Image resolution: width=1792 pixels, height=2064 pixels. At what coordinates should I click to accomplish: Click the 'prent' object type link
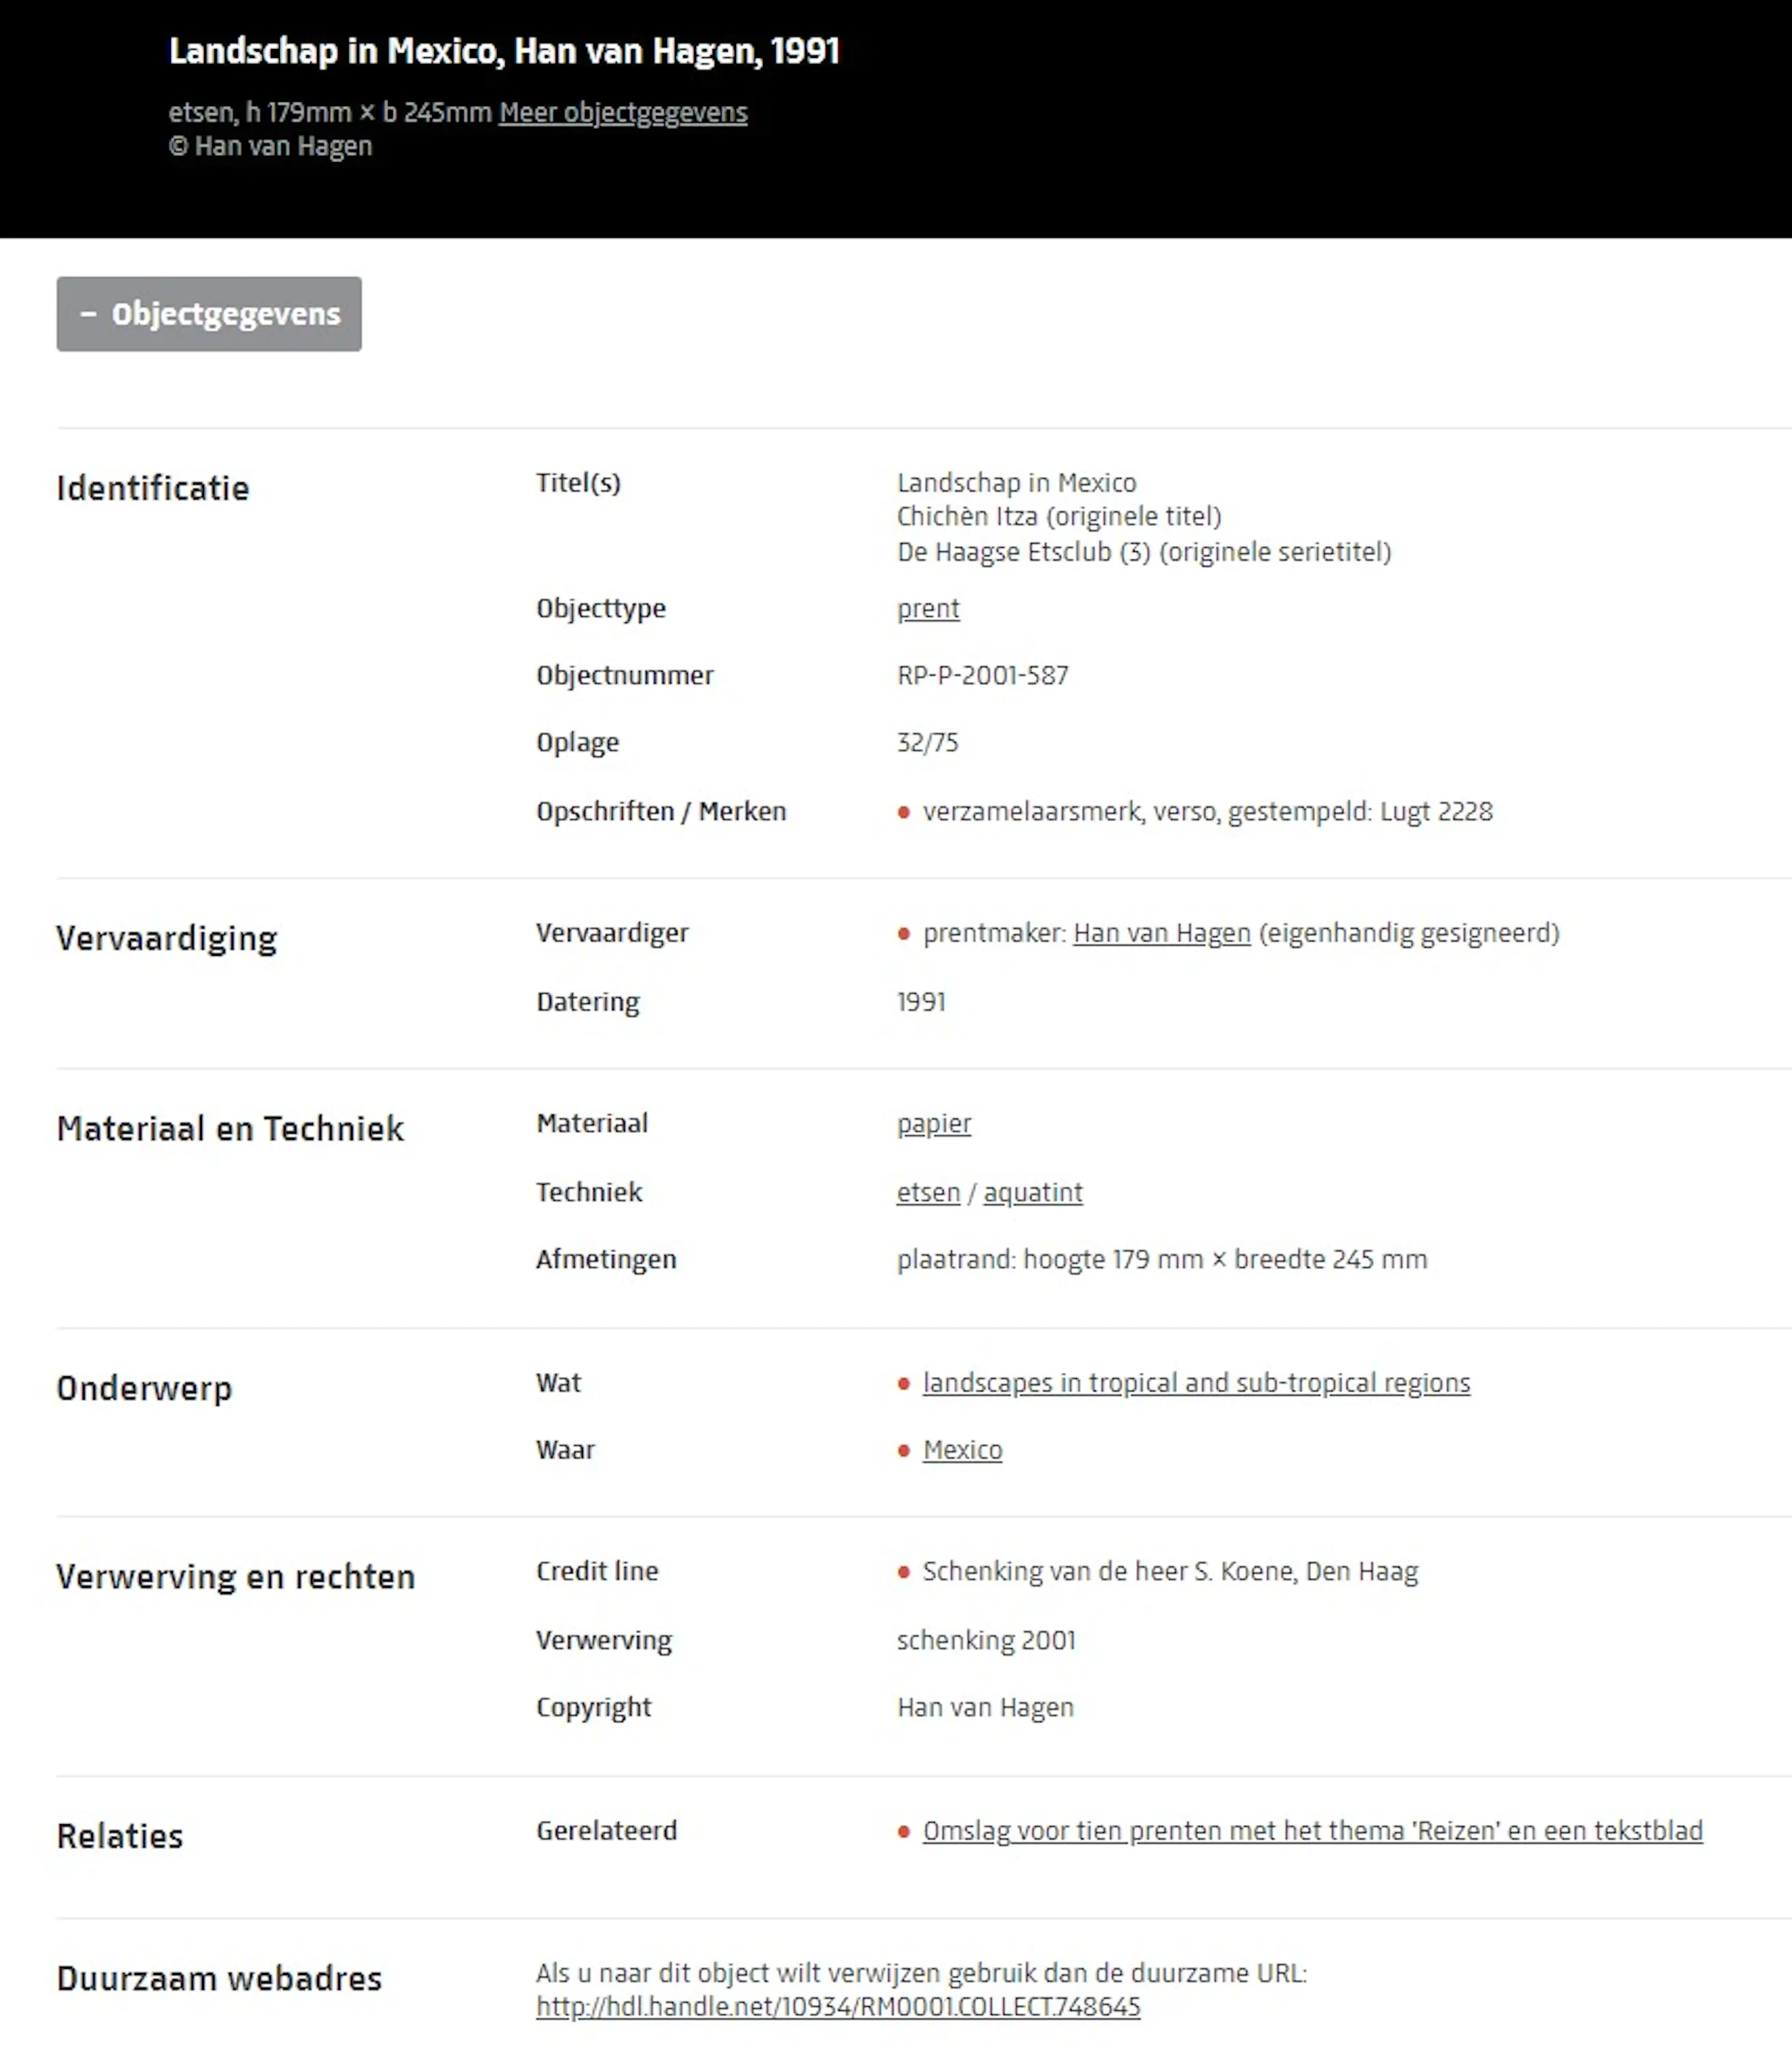coord(927,609)
